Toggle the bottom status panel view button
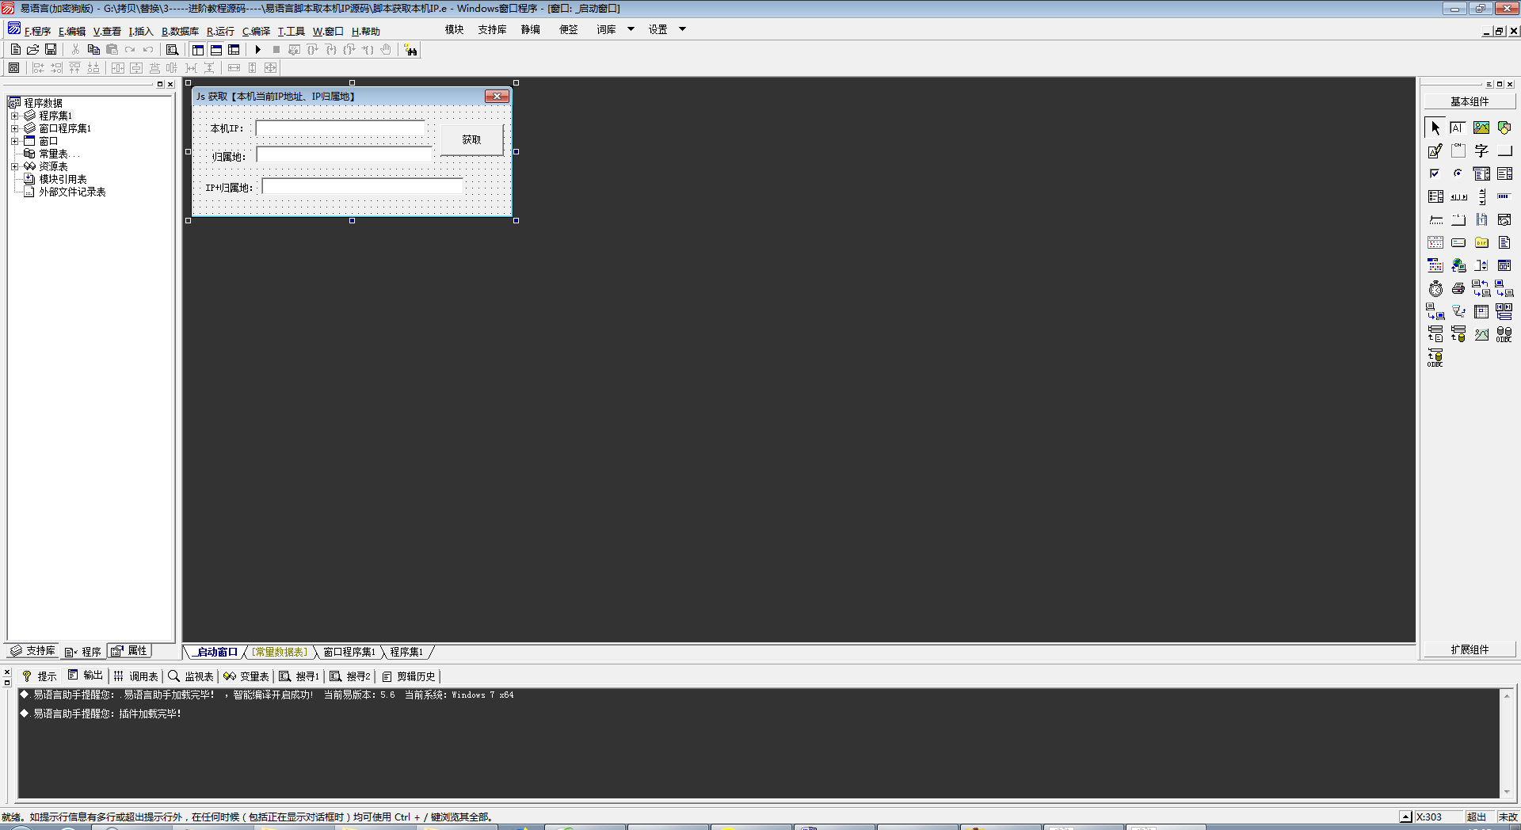 pyautogui.click(x=216, y=49)
